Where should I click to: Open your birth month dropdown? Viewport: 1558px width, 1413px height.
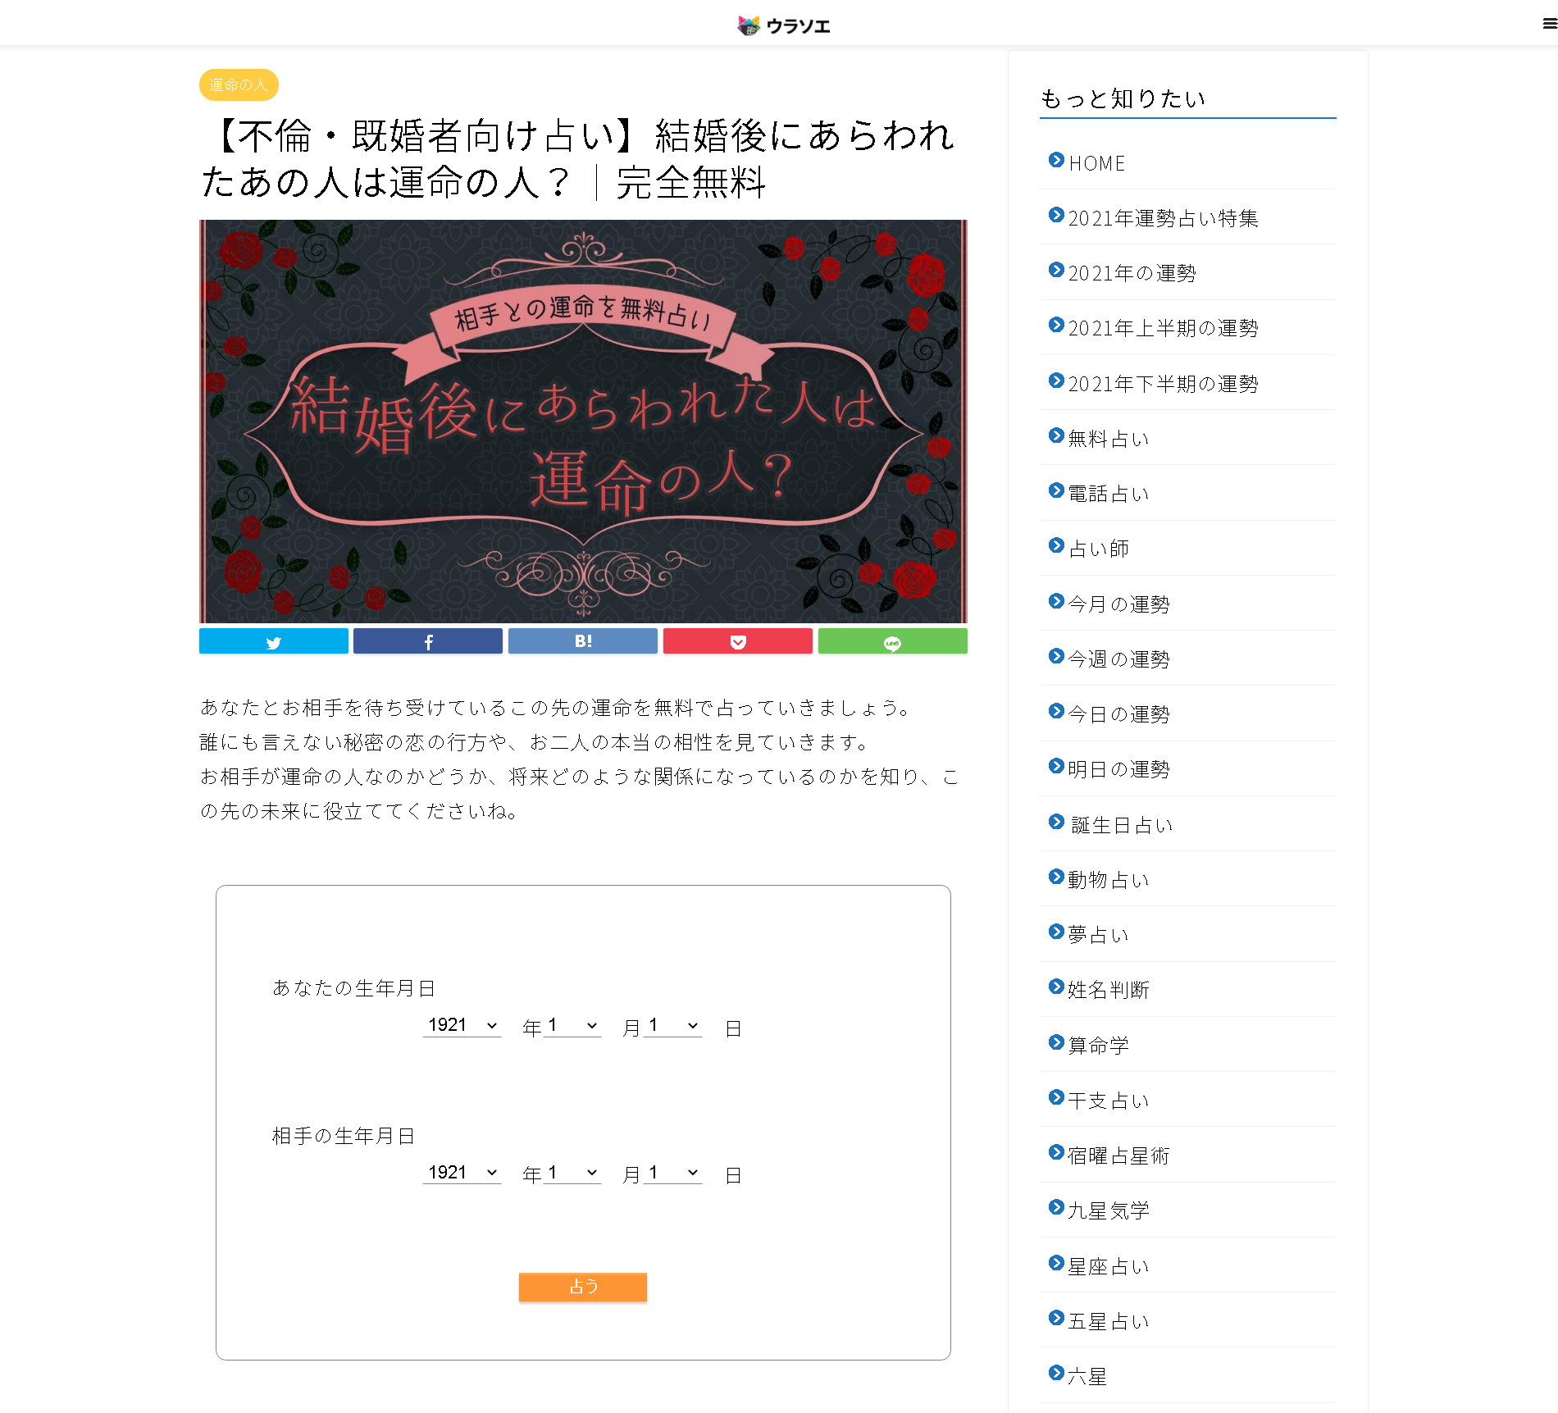[x=572, y=1025]
